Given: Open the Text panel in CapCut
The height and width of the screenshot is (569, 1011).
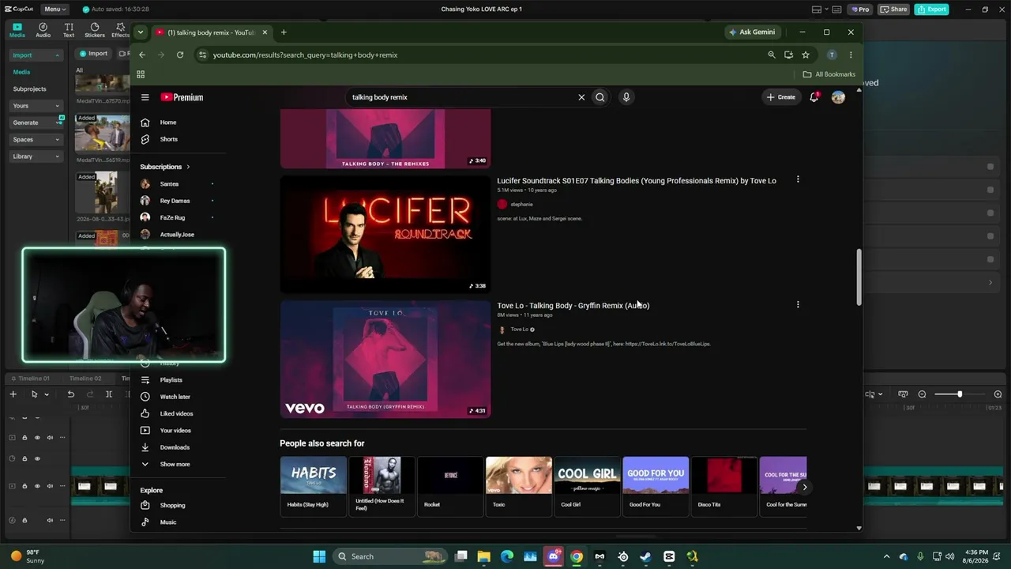Looking at the screenshot, I should pos(69,30).
